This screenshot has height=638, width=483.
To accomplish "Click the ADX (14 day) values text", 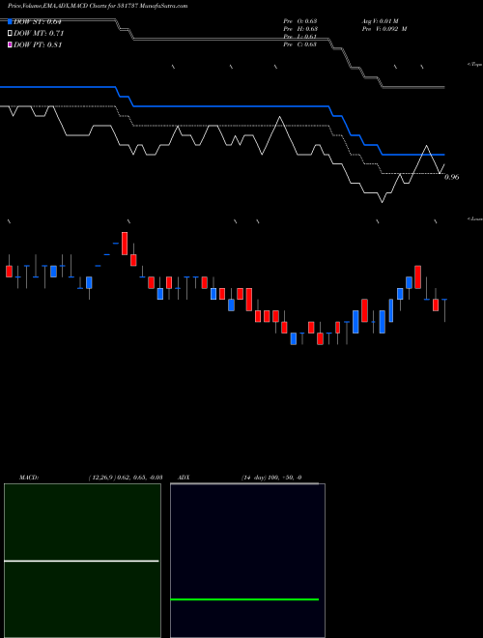I will 271,478.
